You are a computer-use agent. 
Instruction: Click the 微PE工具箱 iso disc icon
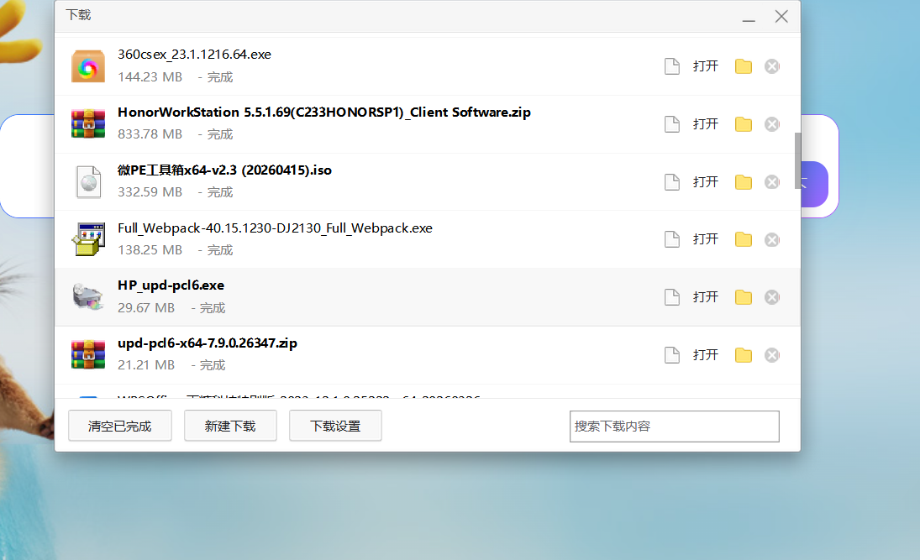click(88, 182)
